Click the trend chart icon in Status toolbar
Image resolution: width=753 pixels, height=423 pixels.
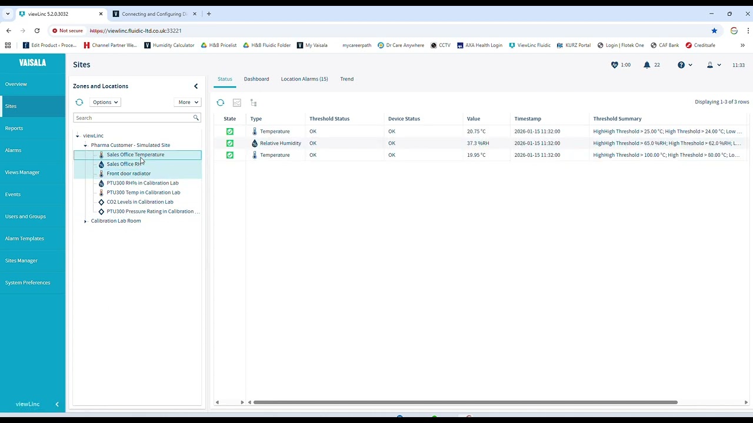point(237,103)
